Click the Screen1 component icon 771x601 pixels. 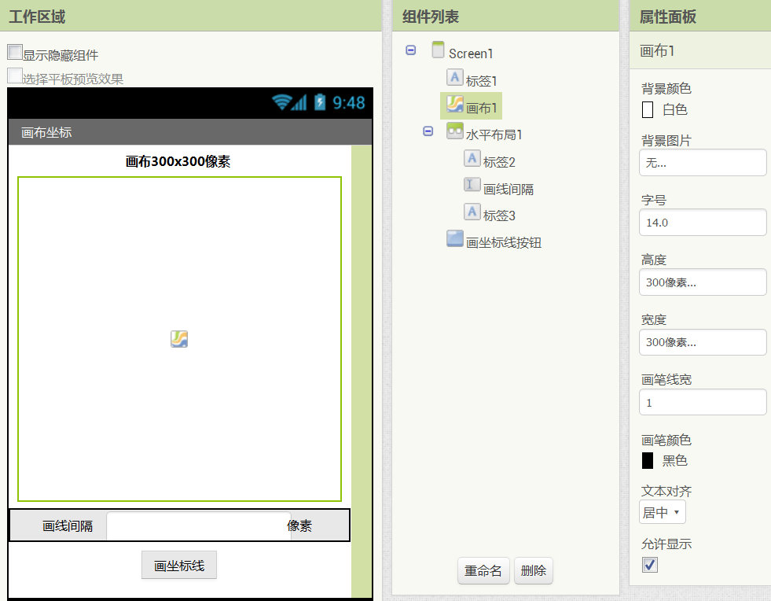[x=438, y=50]
